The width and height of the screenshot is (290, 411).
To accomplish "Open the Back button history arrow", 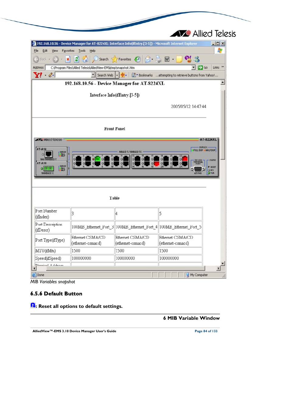I will coord(50,59).
